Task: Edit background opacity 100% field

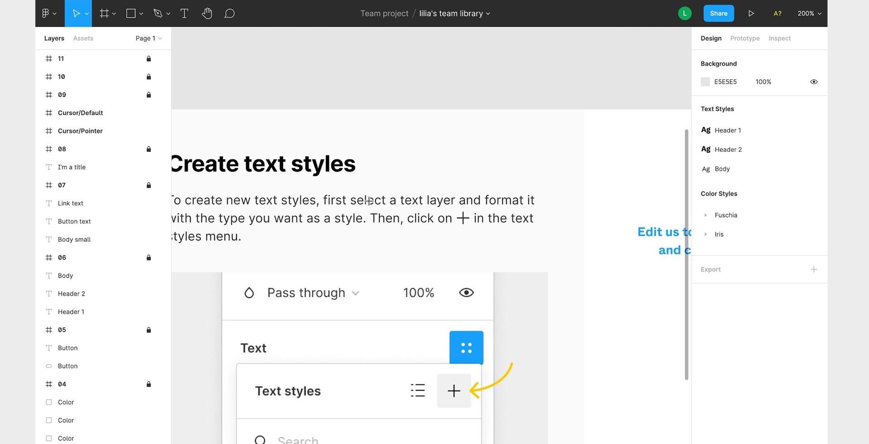Action: tap(763, 82)
